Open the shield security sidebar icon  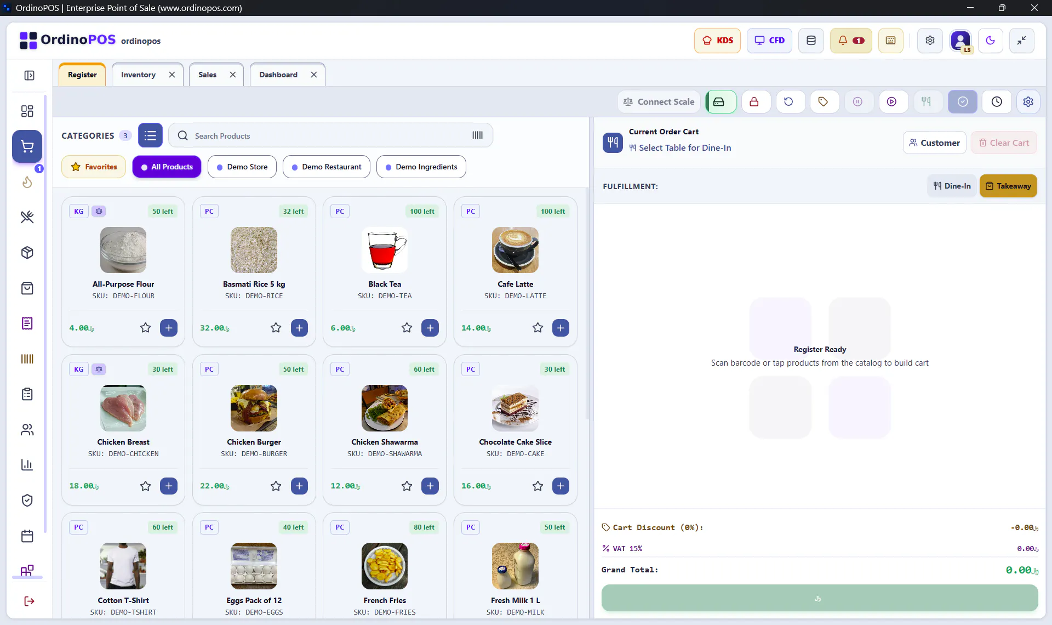pyautogui.click(x=27, y=501)
